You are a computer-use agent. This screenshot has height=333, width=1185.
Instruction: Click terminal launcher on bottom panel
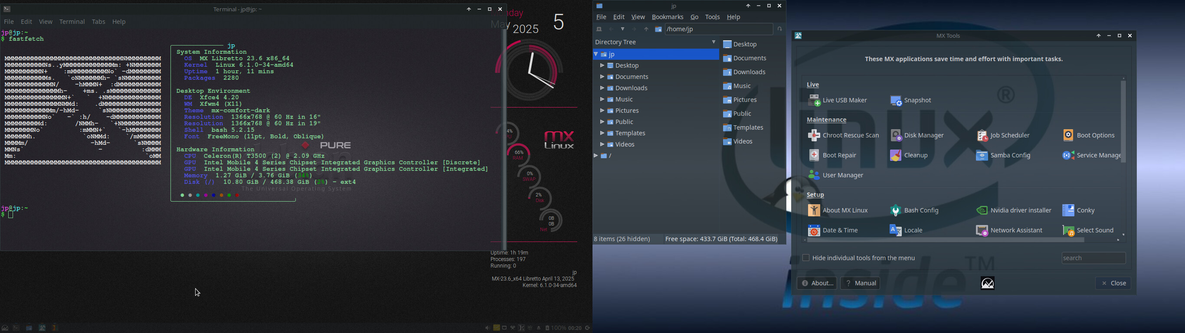16,328
